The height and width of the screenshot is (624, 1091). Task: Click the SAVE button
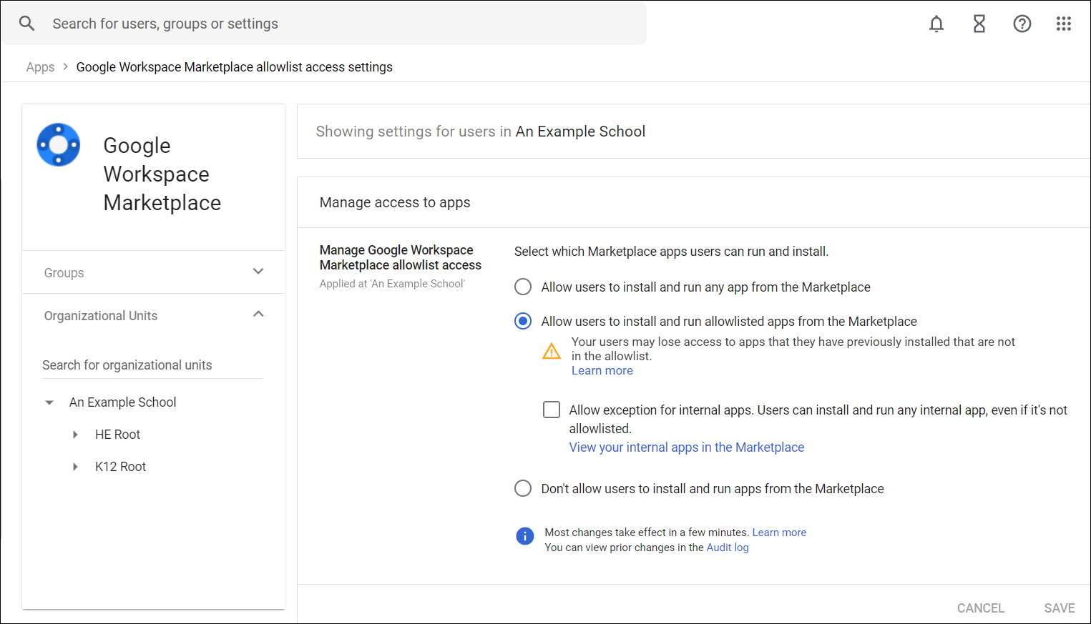[1059, 608]
